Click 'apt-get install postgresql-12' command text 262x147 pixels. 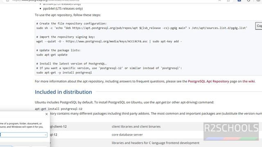[x=59, y=109]
